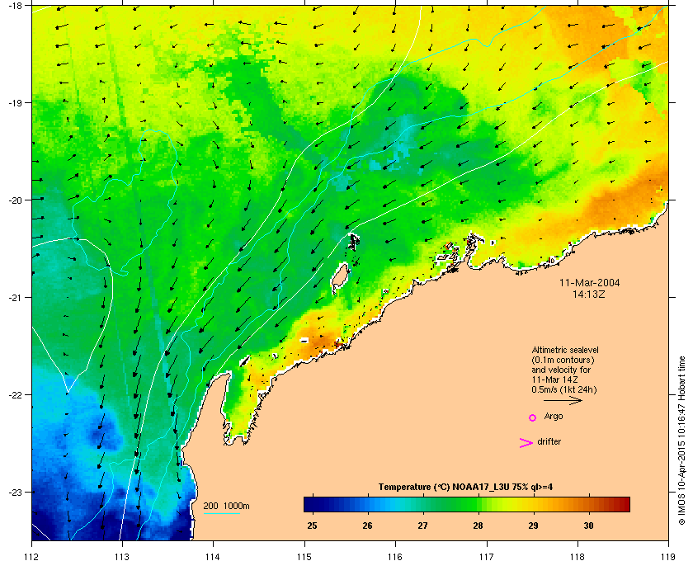
Task: Click the drifter legend label
Action: [549, 441]
